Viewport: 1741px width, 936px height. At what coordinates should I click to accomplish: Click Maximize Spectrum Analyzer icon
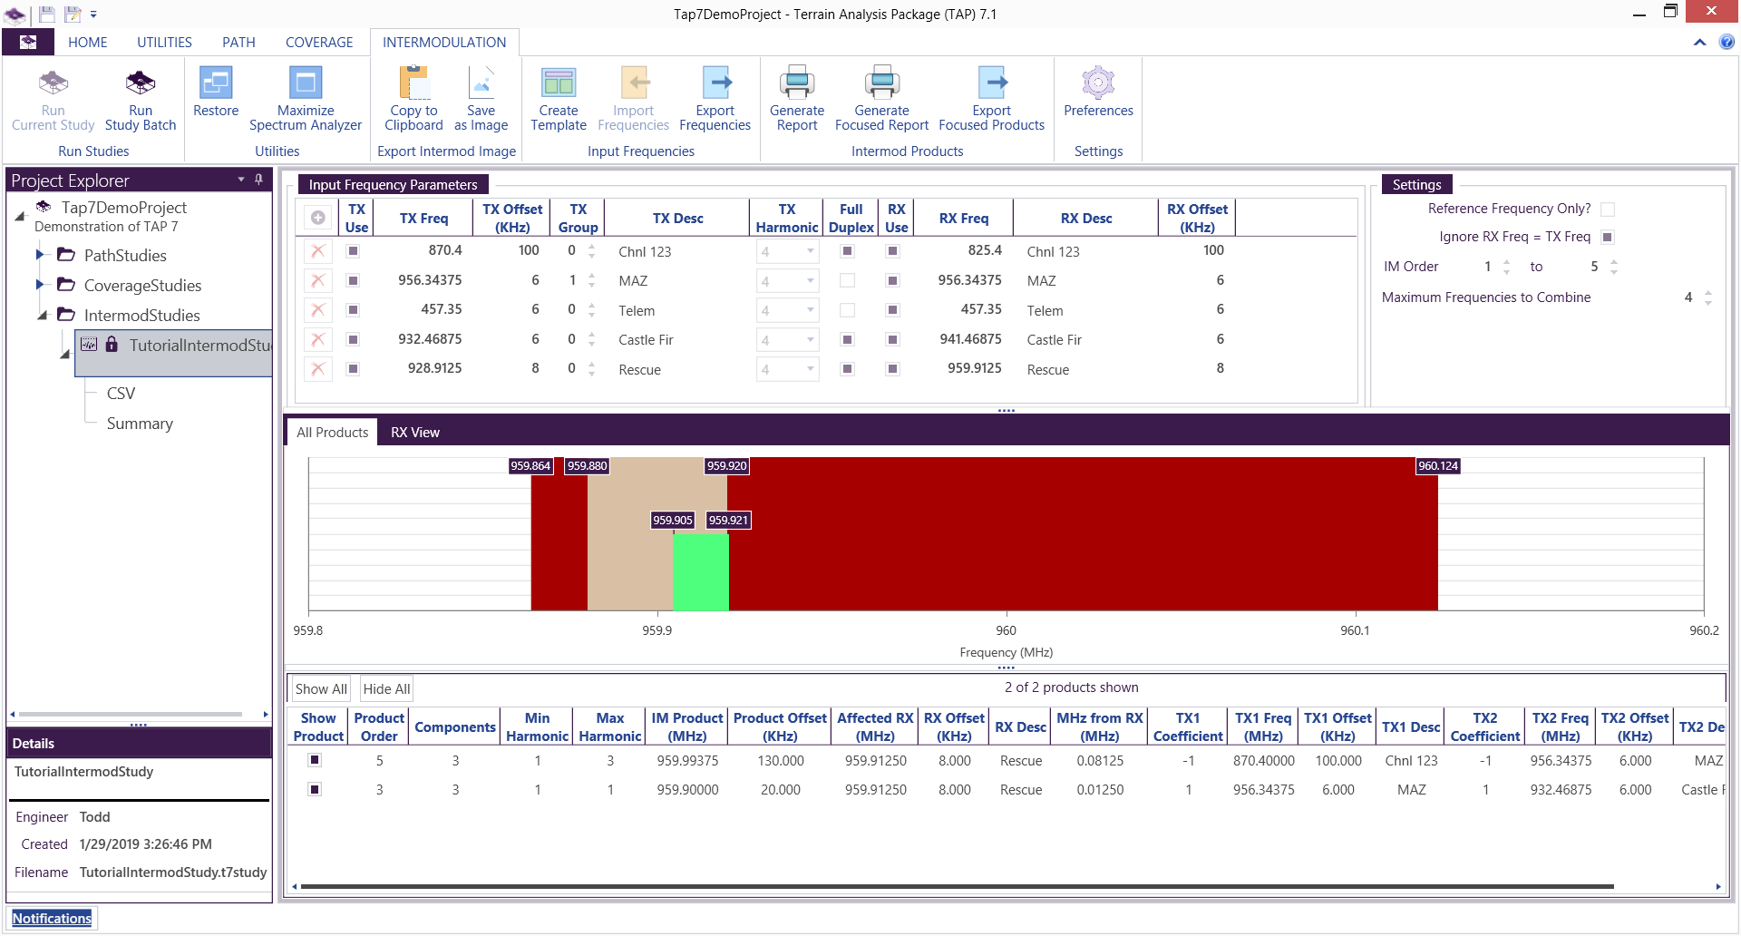pos(306,84)
